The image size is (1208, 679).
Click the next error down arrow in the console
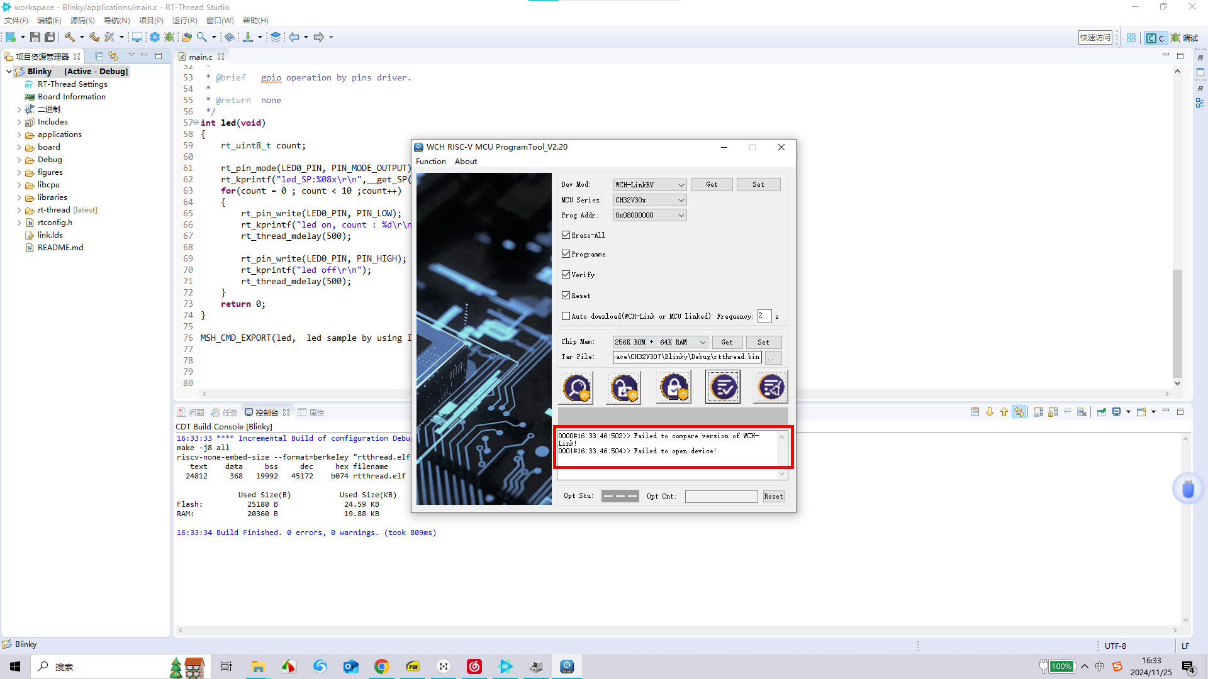point(990,412)
